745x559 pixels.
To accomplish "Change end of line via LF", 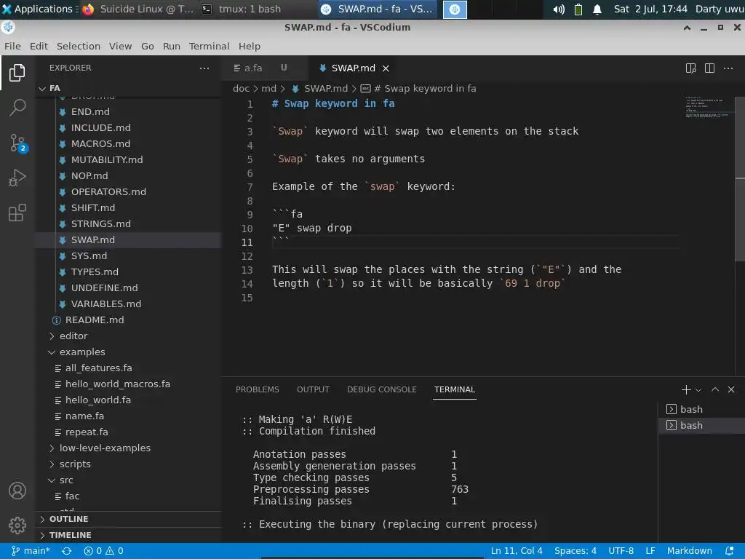I will (x=650, y=551).
